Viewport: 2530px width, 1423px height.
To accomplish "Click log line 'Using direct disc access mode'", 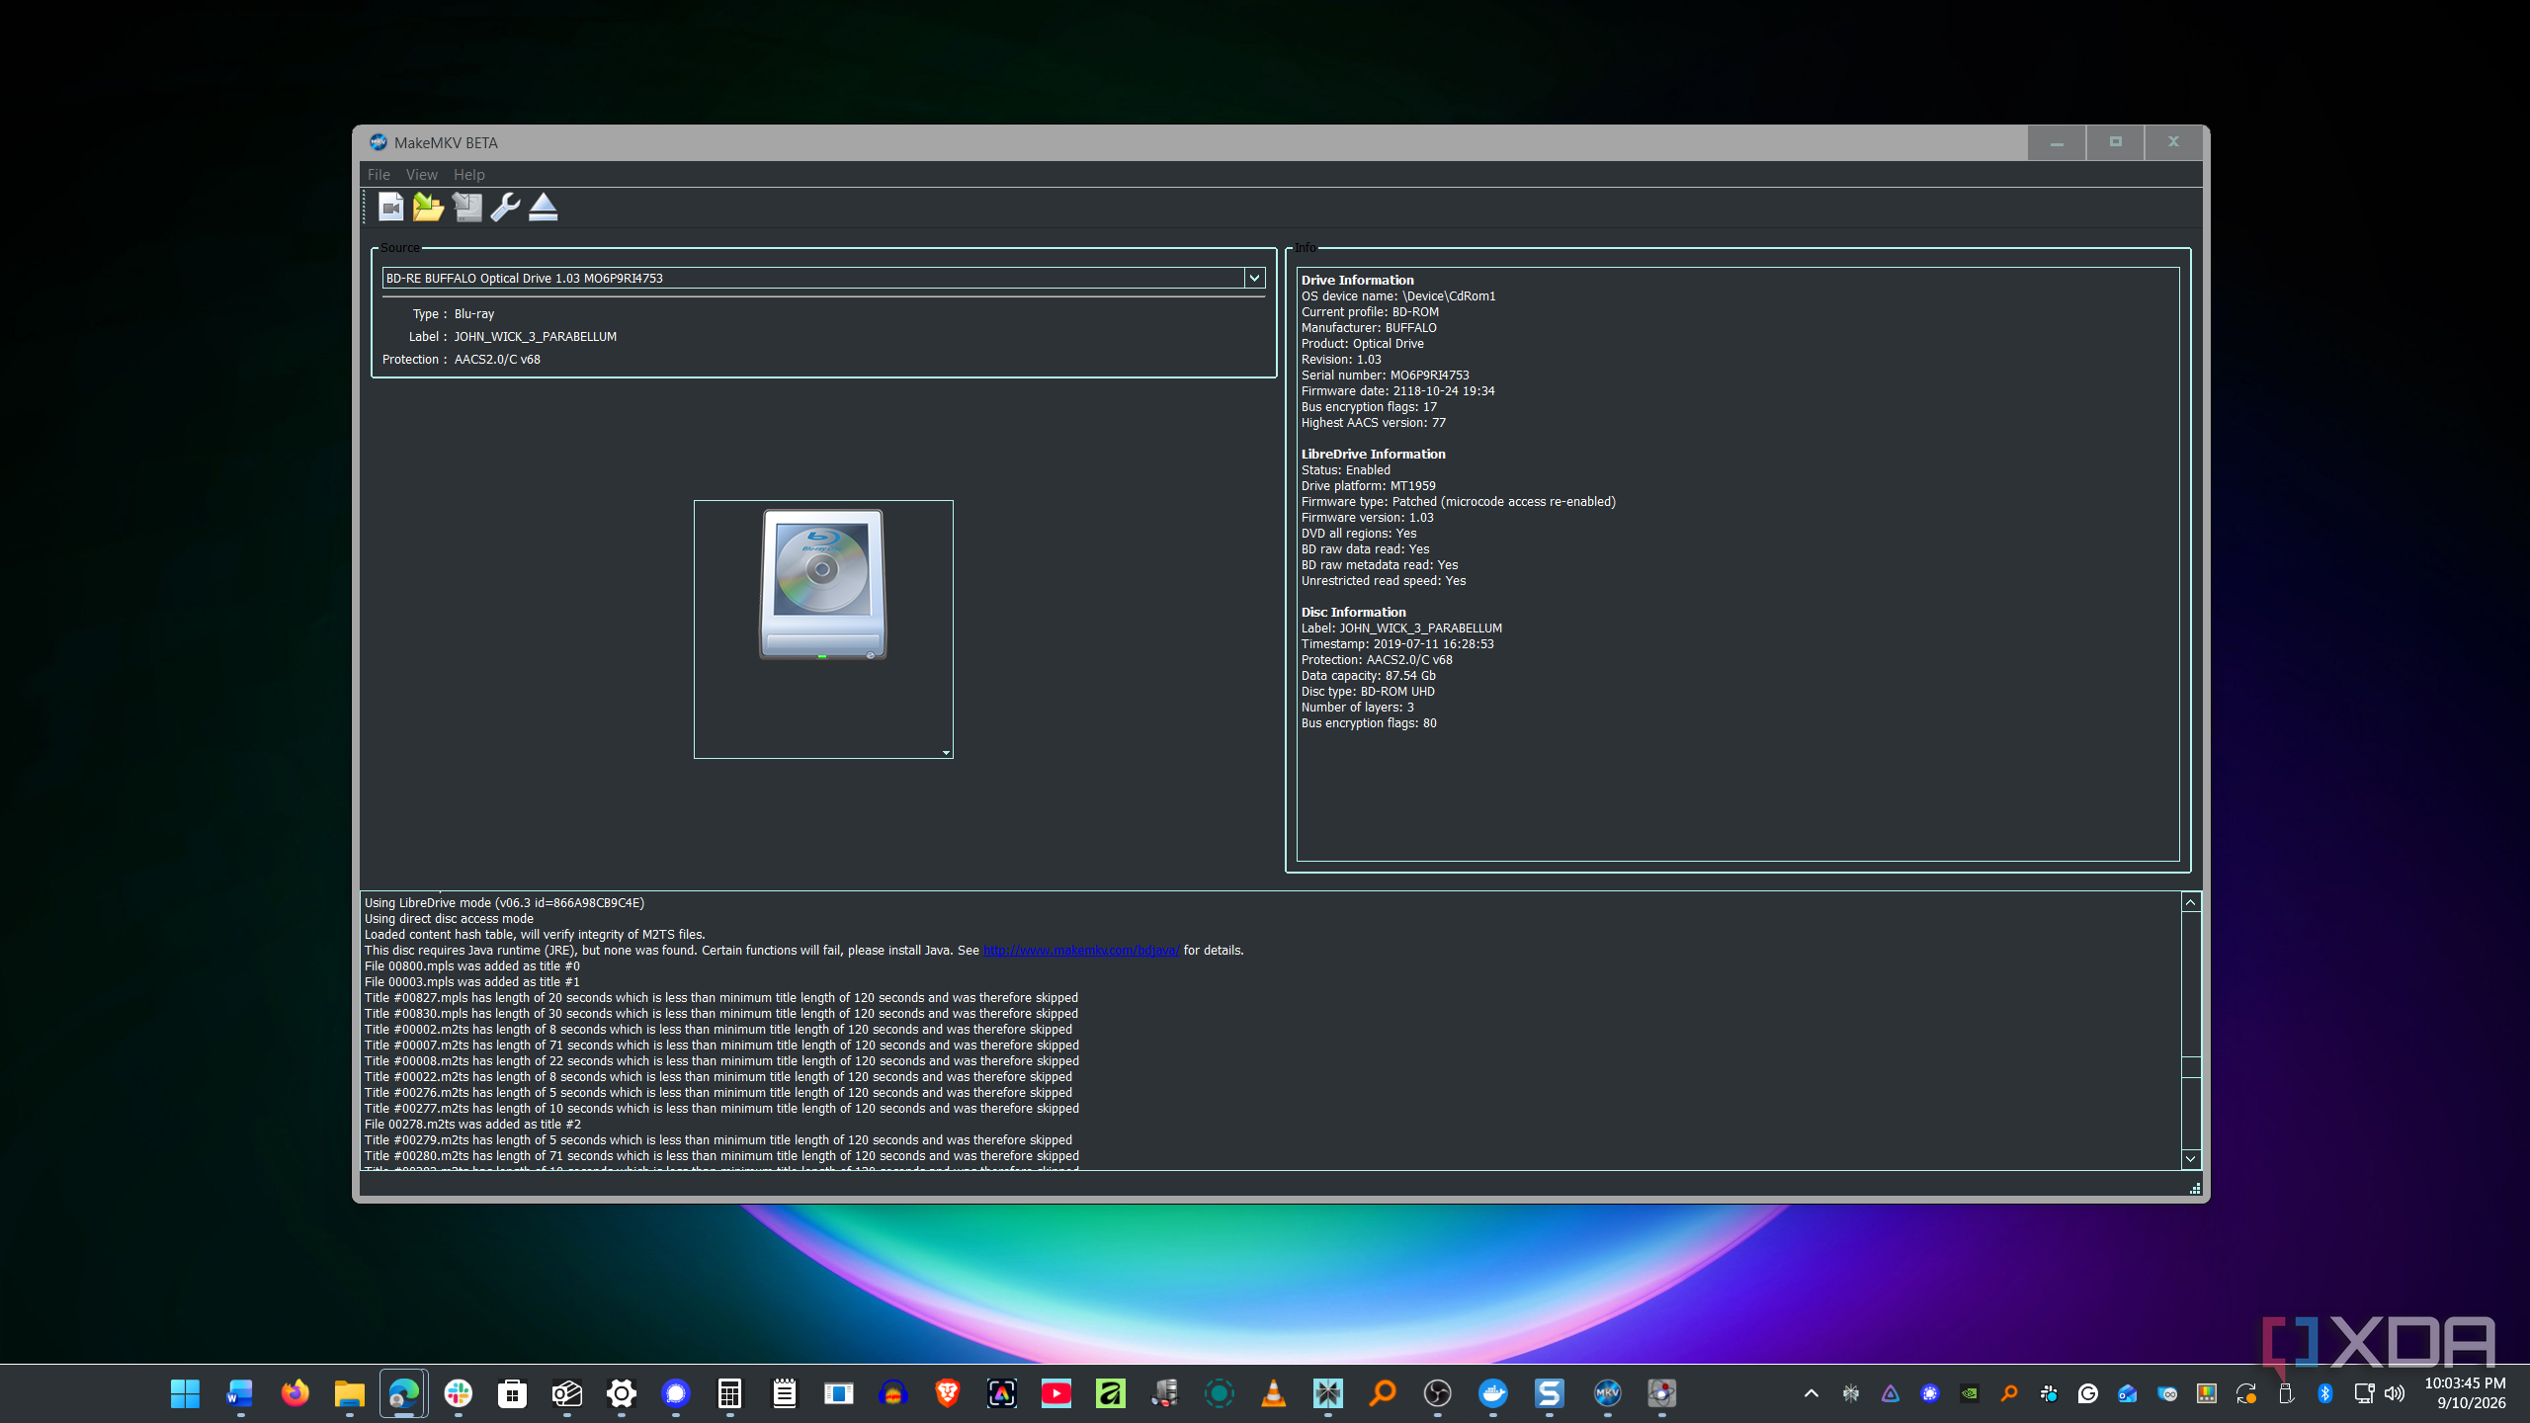I will [449, 919].
